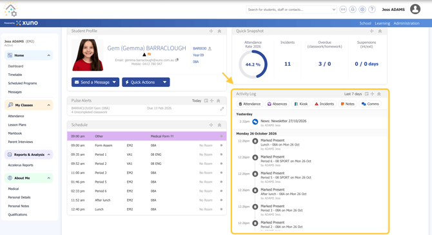The height and width of the screenshot is (235, 432).
Task: Click the school logo at top left
Action: click(10, 10)
